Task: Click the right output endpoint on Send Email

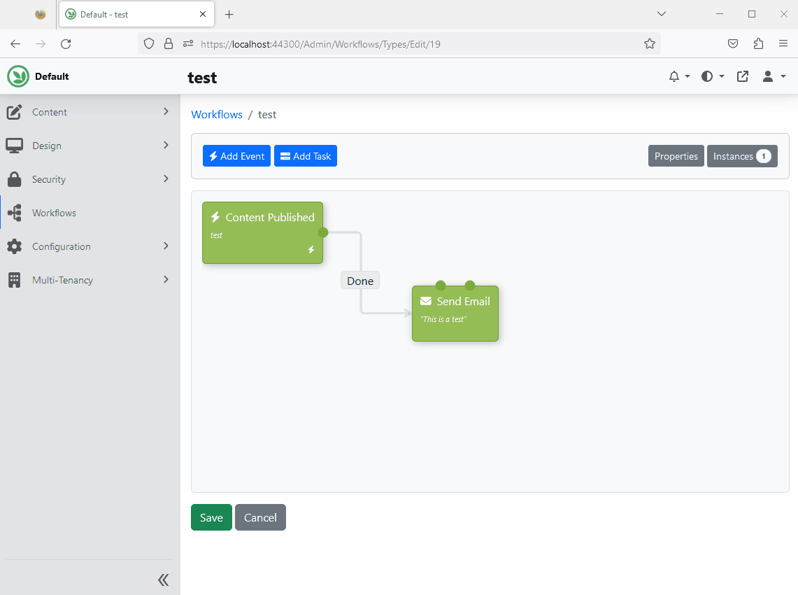Action: pos(470,286)
